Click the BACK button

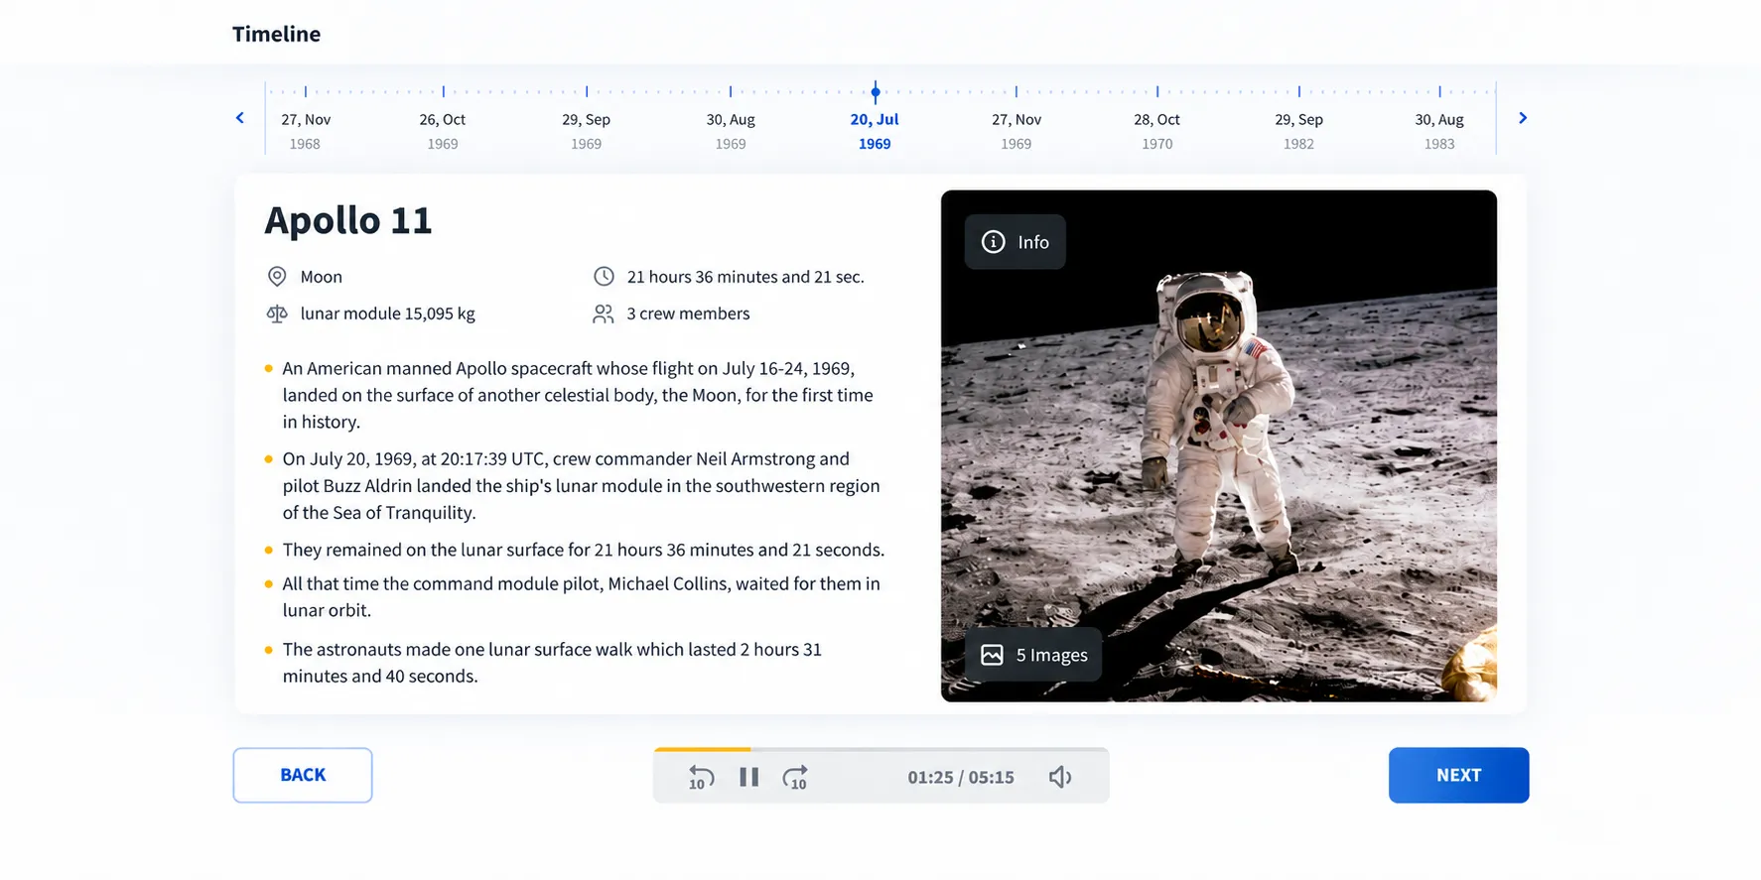303,775
